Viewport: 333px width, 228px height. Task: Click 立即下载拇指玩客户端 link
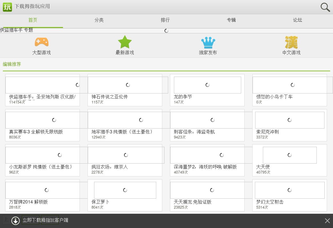[45, 220]
